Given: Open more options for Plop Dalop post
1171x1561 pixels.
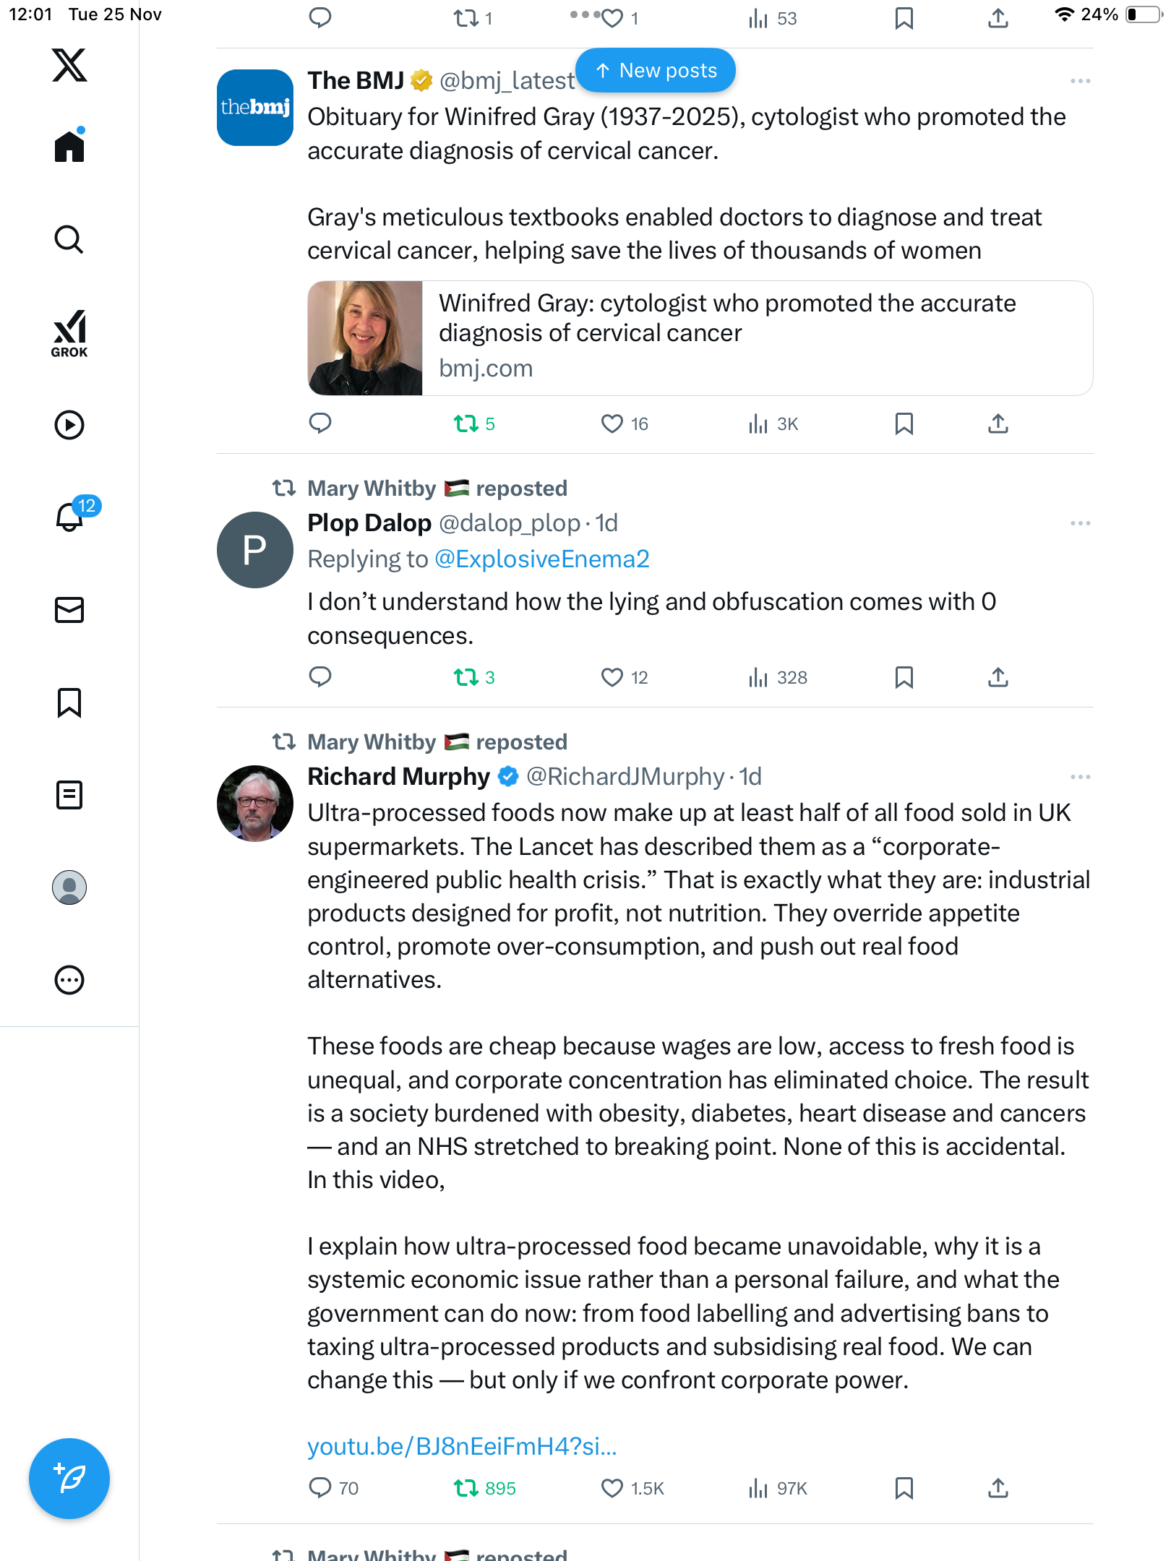Looking at the screenshot, I should [1080, 523].
